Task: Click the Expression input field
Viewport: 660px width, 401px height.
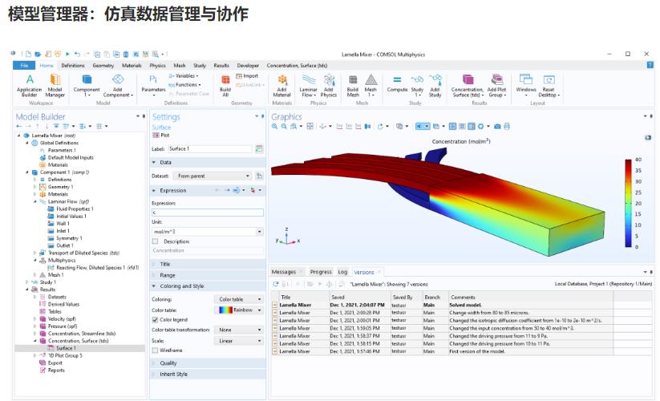Action: click(x=208, y=213)
